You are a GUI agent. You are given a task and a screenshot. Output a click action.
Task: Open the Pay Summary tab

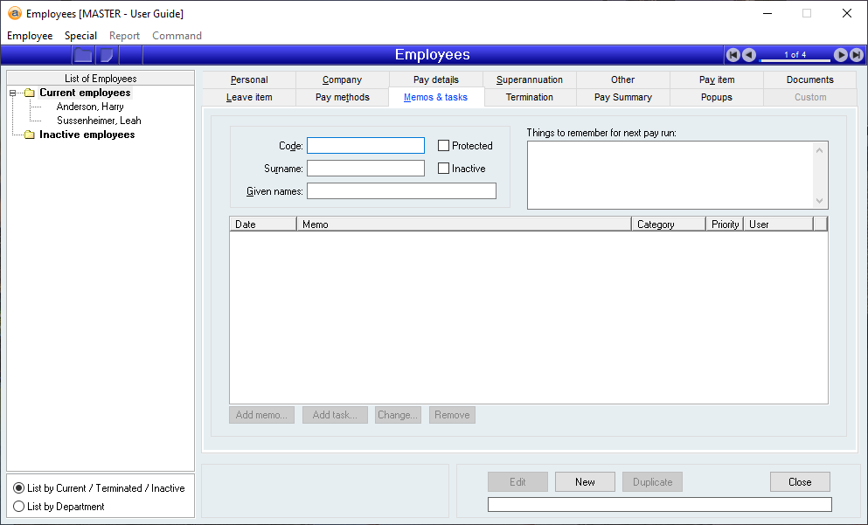pyautogui.click(x=622, y=97)
